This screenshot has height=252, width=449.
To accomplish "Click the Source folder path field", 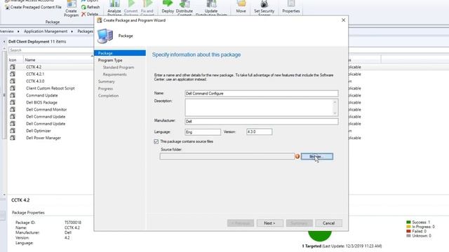I will [x=227, y=156].
